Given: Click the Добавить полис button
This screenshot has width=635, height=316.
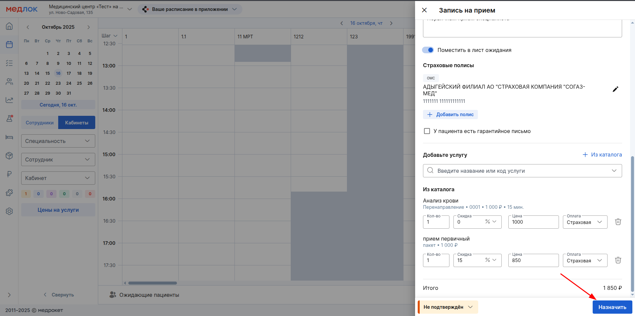Looking at the screenshot, I should click(x=450, y=114).
